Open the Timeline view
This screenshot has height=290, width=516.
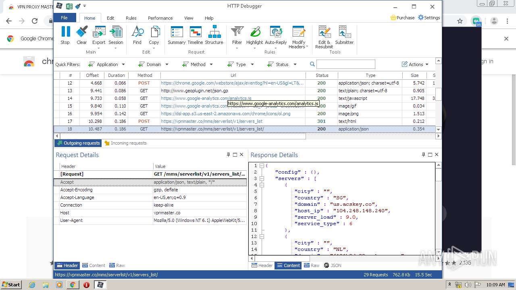195,35
